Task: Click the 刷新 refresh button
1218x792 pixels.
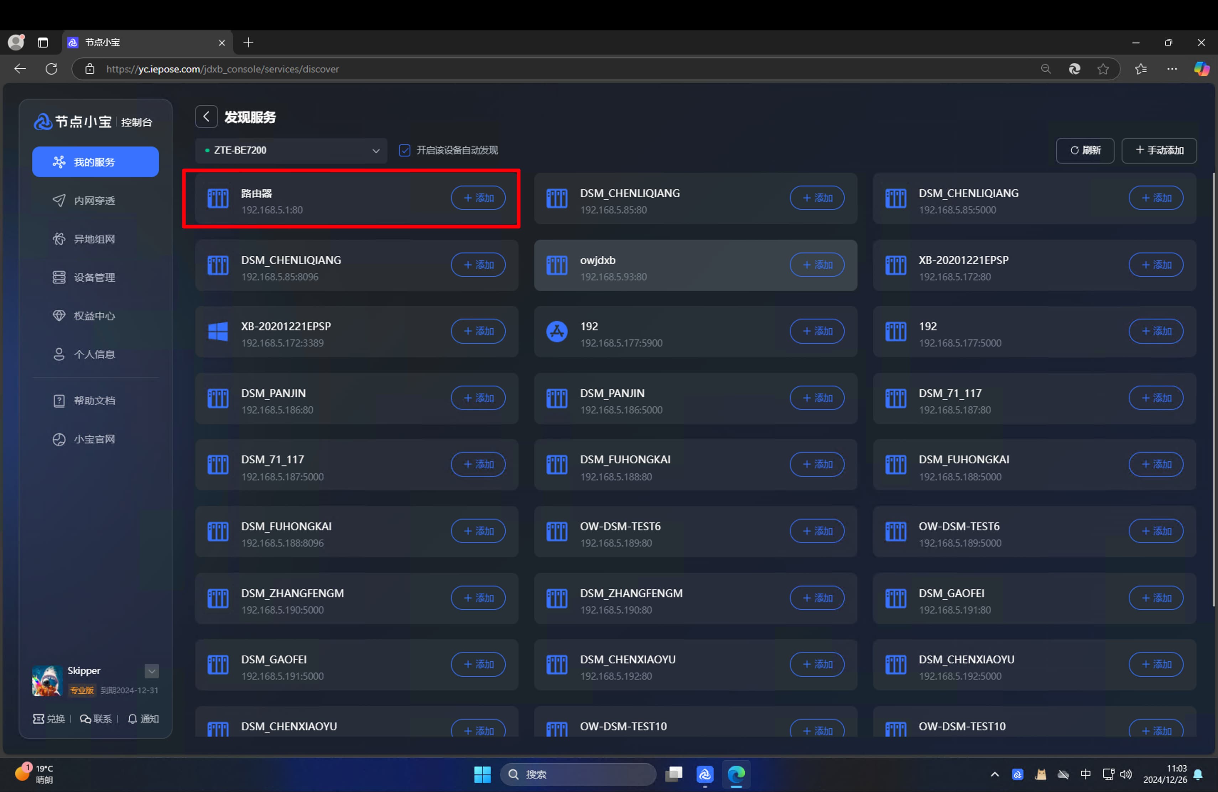Action: (x=1085, y=150)
